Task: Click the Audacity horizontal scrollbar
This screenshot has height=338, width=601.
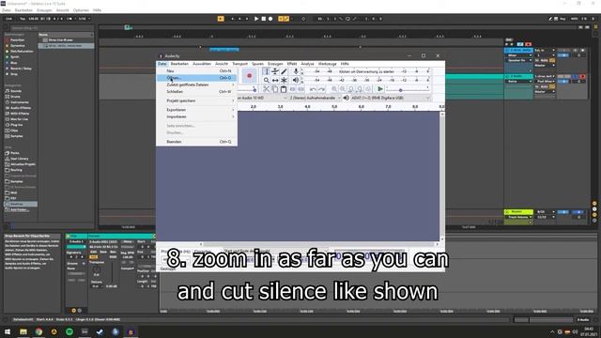Action: [x=318, y=244]
